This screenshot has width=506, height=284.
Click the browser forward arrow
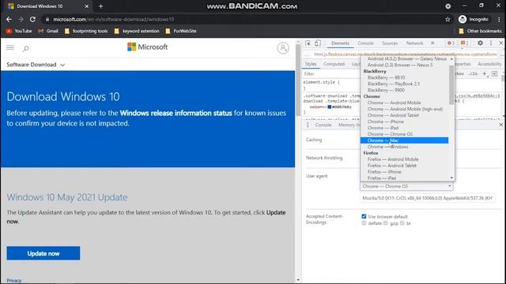click(x=21, y=19)
